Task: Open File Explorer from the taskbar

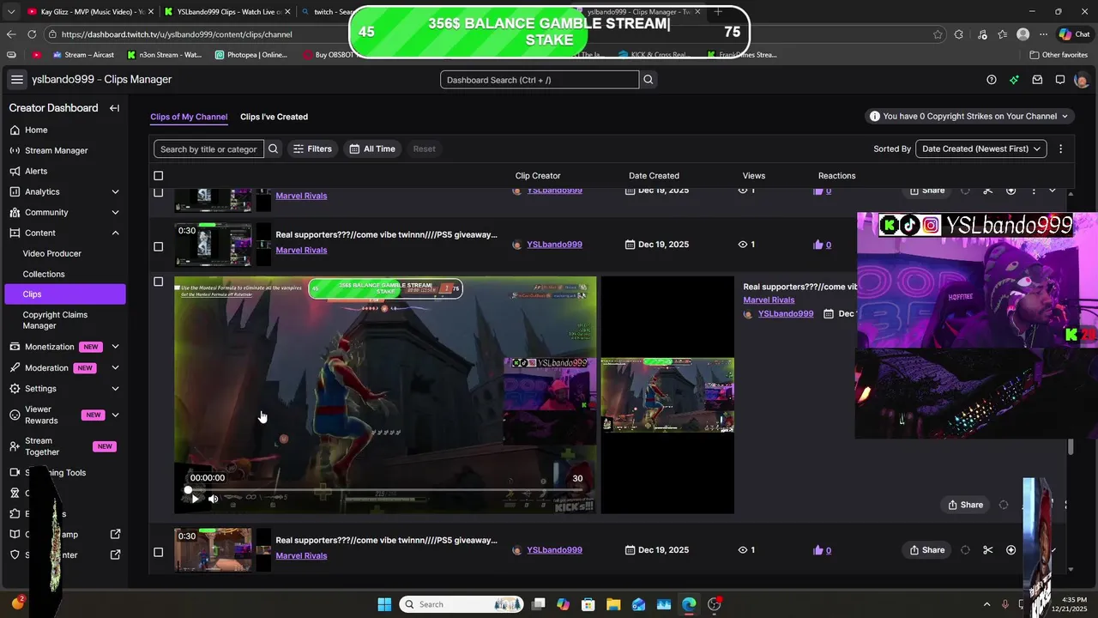Action: tap(613, 604)
